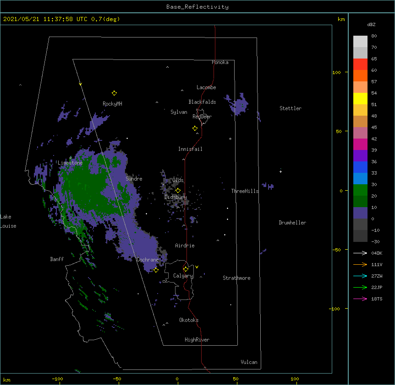Click the Cochrane town label
This screenshot has width=395, height=385.
148,260
